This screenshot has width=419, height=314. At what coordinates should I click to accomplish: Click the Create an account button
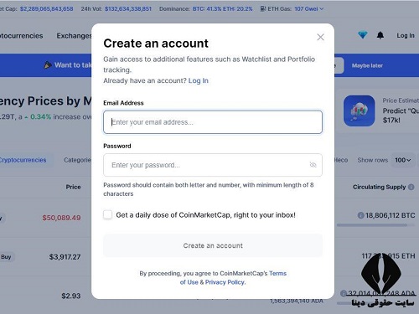click(213, 245)
